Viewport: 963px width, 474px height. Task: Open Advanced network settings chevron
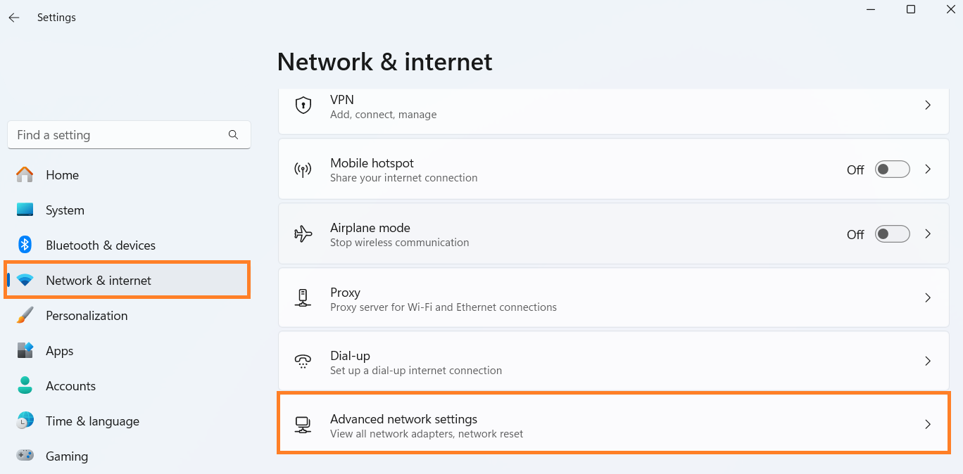point(928,425)
